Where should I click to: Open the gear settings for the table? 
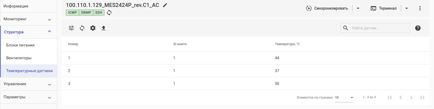93,28
